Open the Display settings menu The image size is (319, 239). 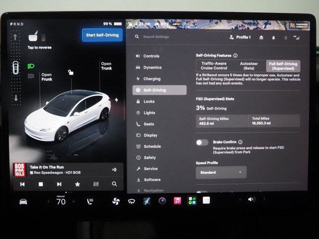click(x=151, y=135)
